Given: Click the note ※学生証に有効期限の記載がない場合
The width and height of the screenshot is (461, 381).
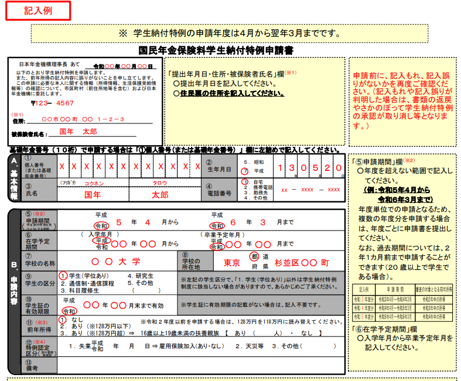Looking at the screenshot, I should pos(251,305).
